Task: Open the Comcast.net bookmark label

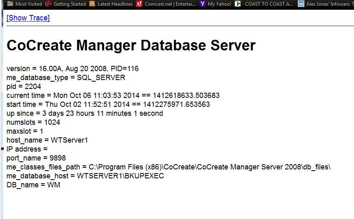Action: coord(170,4)
